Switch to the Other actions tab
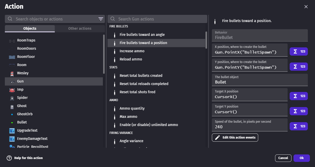The height and width of the screenshot is (167, 315). click(x=80, y=28)
